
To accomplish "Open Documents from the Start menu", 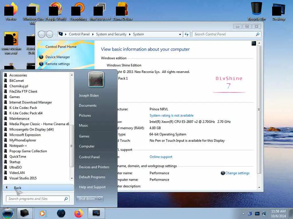I will tap(88, 106).
